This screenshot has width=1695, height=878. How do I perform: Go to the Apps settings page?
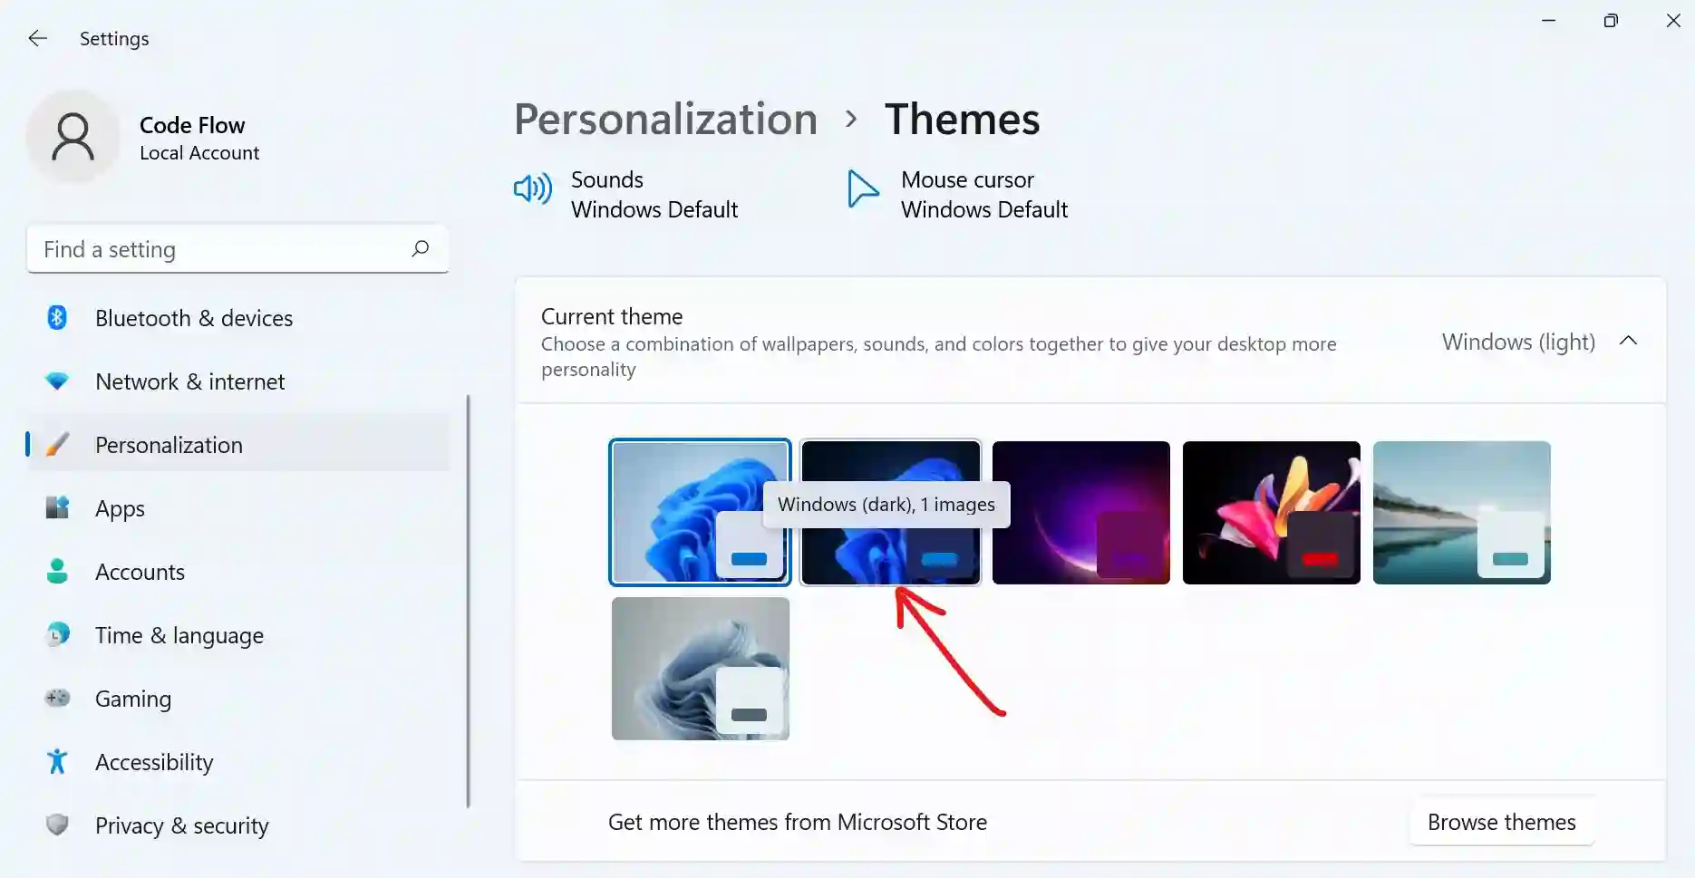tap(237, 508)
